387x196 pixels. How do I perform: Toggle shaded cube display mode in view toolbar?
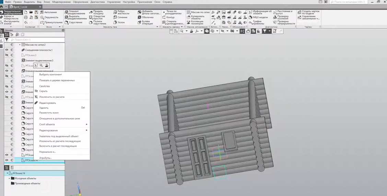tap(207, 31)
